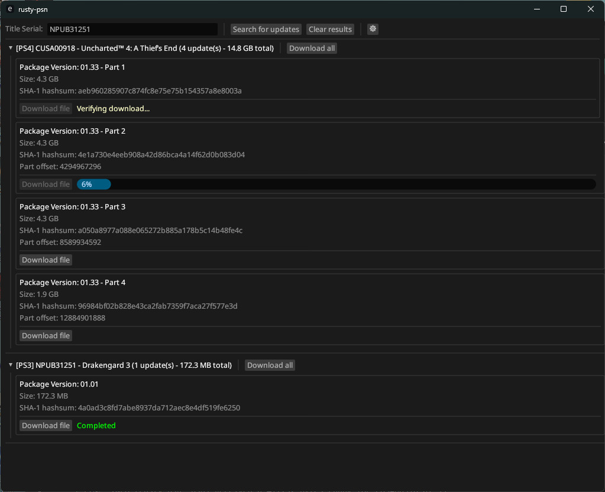605x492 pixels.
Task: Maximize the rusty-psn window
Action: click(x=564, y=9)
